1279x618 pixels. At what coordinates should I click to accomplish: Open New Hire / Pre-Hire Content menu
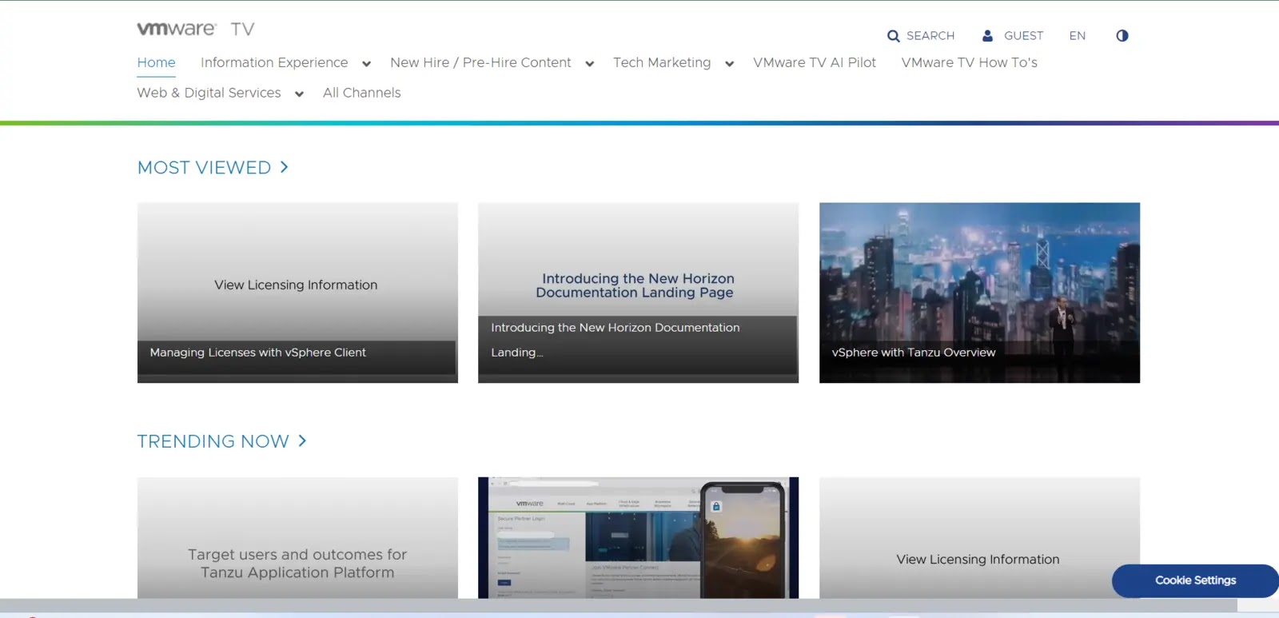coord(480,62)
